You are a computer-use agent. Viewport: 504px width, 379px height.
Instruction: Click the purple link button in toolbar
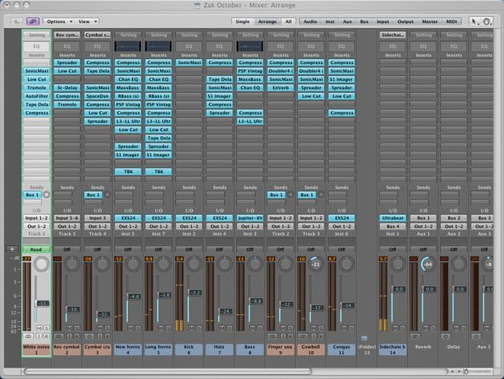tap(33, 22)
